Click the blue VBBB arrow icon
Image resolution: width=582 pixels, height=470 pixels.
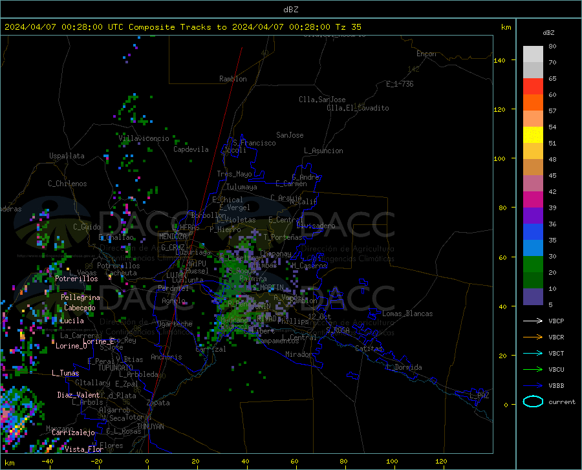533,385
